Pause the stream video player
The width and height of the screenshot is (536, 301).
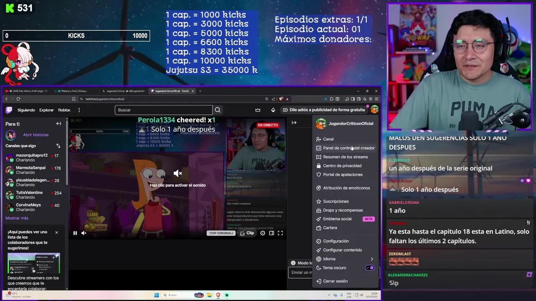point(75,233)
